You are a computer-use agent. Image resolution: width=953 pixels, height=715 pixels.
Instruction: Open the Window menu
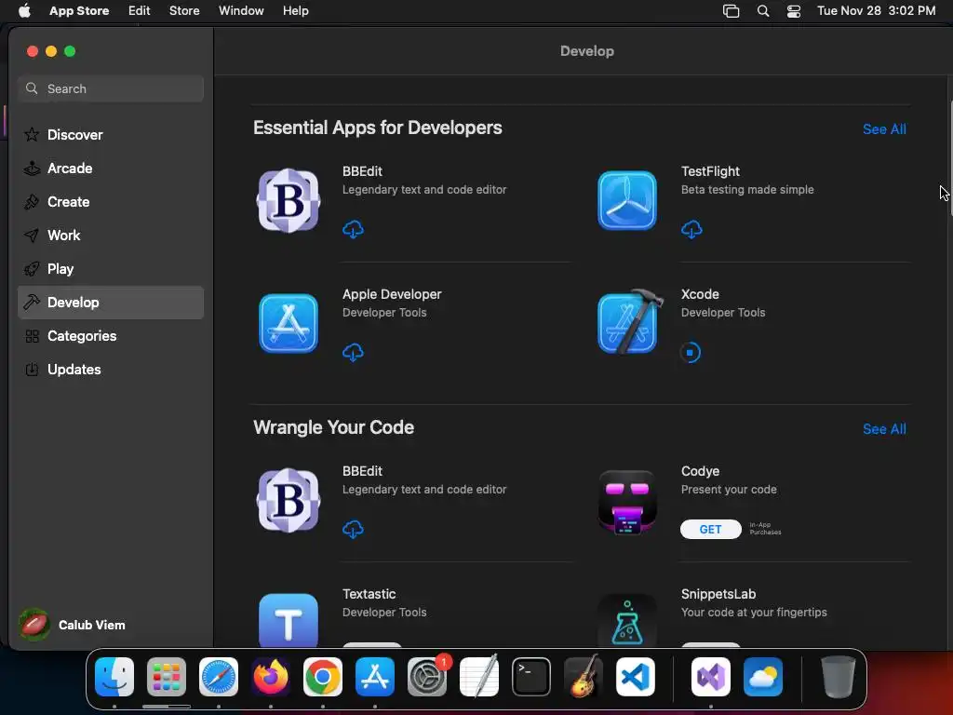click(241, 11)
